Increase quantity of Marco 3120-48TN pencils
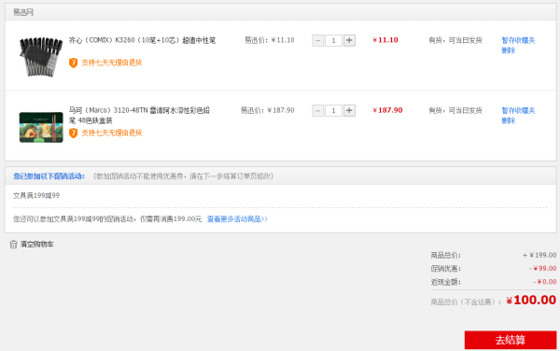 point(349,110)
